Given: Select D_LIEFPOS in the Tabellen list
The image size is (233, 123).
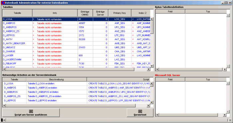Looking at the screenshot, I should click(9, 35).
